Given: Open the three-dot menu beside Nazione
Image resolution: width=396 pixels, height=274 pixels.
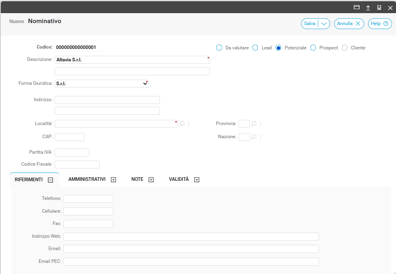Looking at the screenshot, I should point(260,137).
